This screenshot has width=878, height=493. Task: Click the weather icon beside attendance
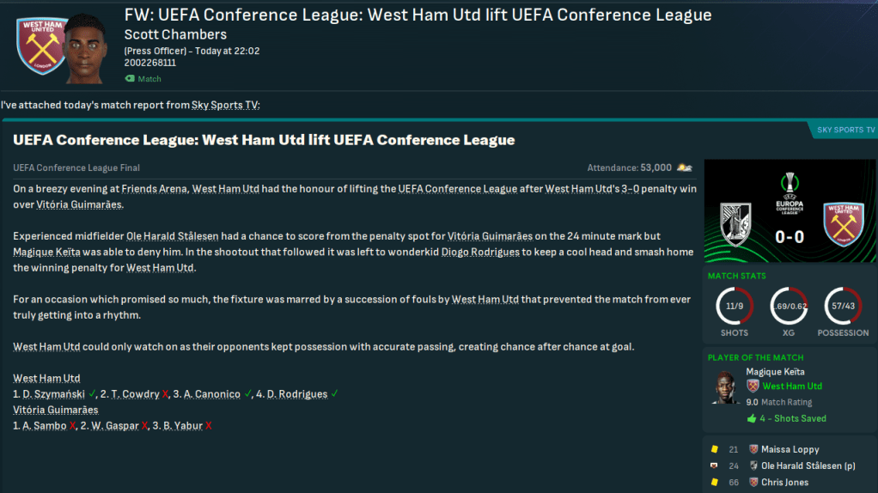(x=685, y=167)
